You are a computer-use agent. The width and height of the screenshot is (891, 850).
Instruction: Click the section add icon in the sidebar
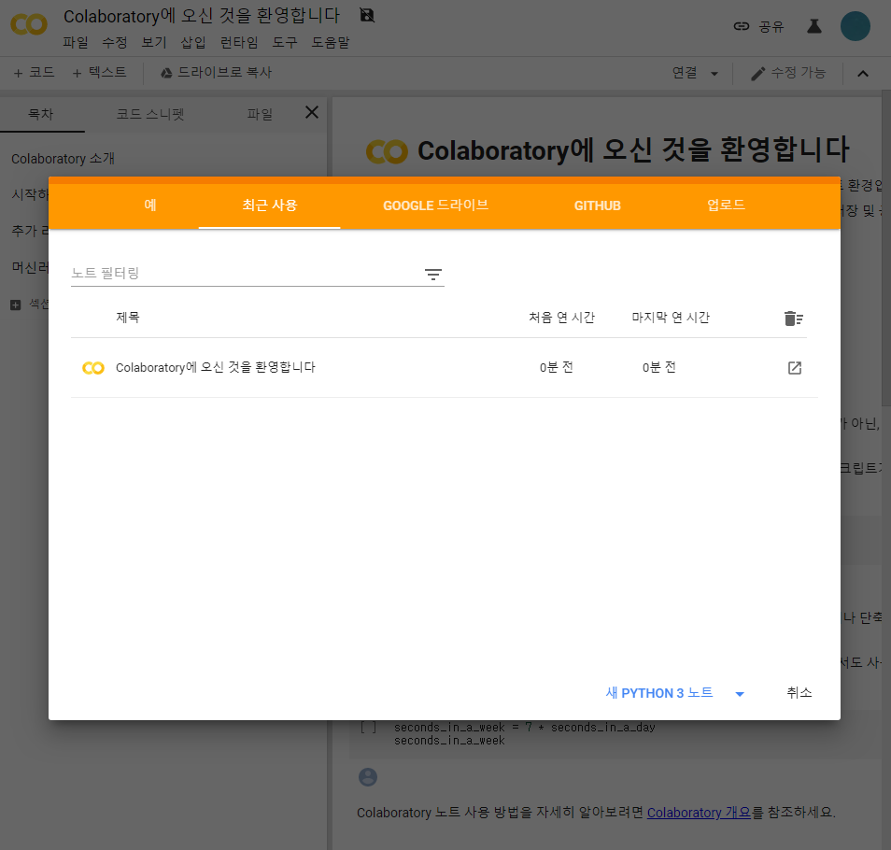15,305
